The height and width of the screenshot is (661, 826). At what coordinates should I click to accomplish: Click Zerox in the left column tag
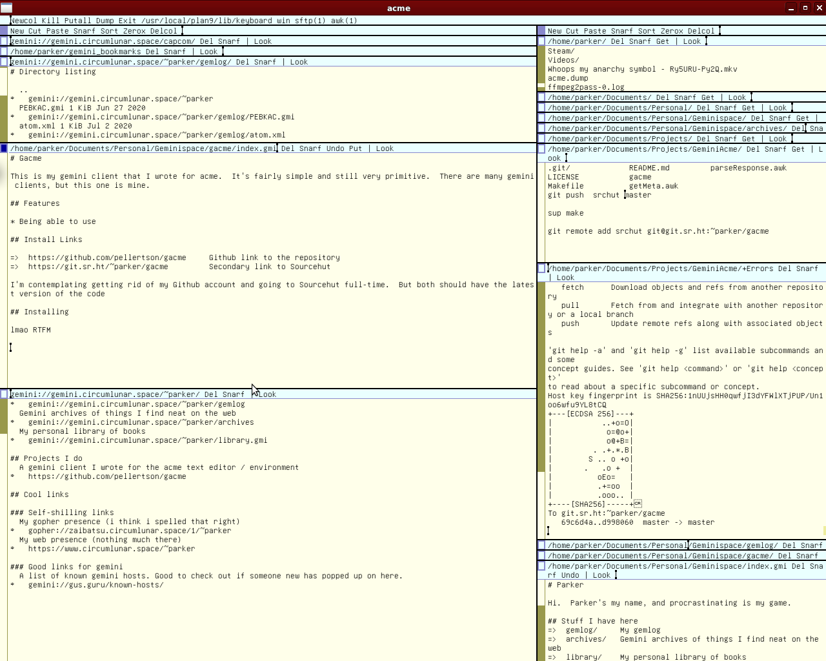(x=134, y=31)
